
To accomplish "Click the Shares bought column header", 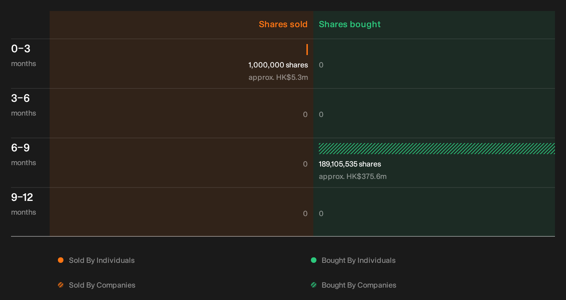I will click(x=350, y=24).
